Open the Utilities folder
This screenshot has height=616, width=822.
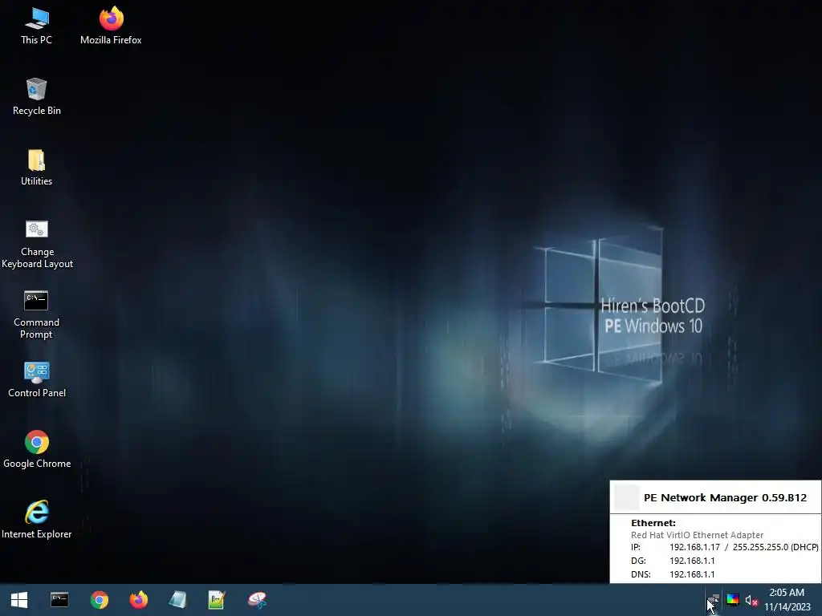pyautogui.click(x=37, y=168)
